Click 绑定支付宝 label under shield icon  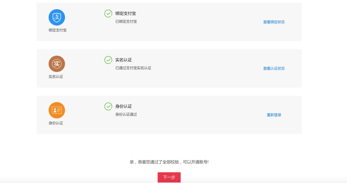[x=57, y=30]
